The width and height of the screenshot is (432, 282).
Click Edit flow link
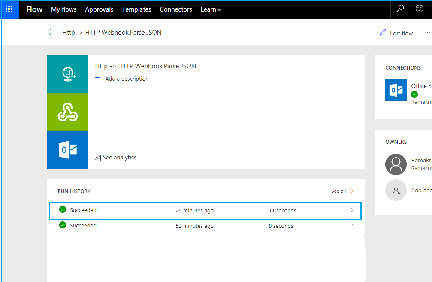[x=402, y=33]
